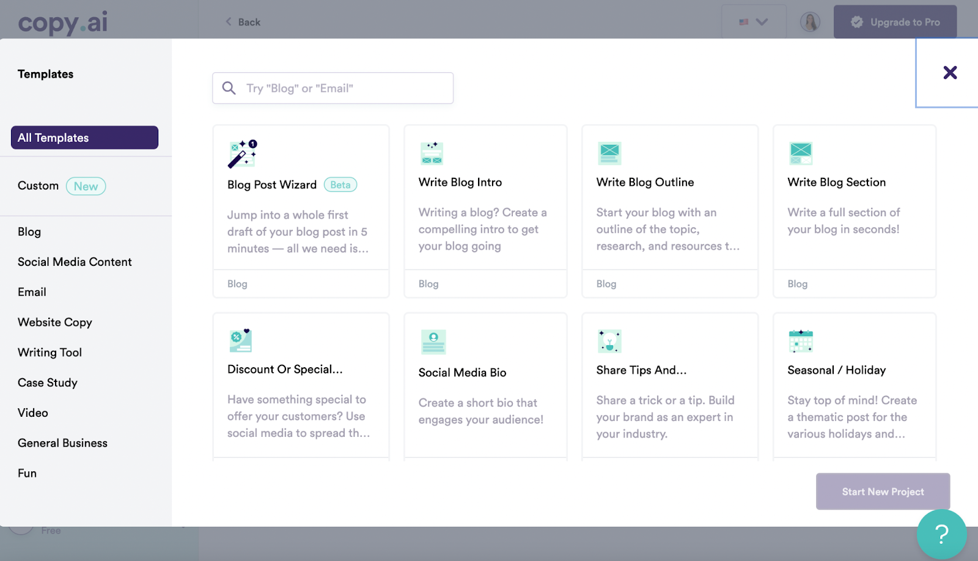Click the Write Blog Section icon
Screen dimensions: 978x561
point(801,153)
